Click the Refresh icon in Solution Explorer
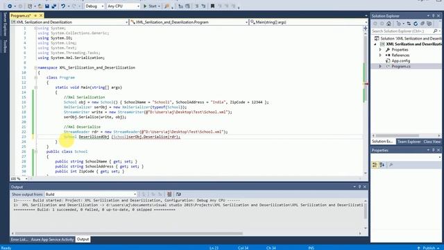444x250 pixels. click(x=416, y=24)
